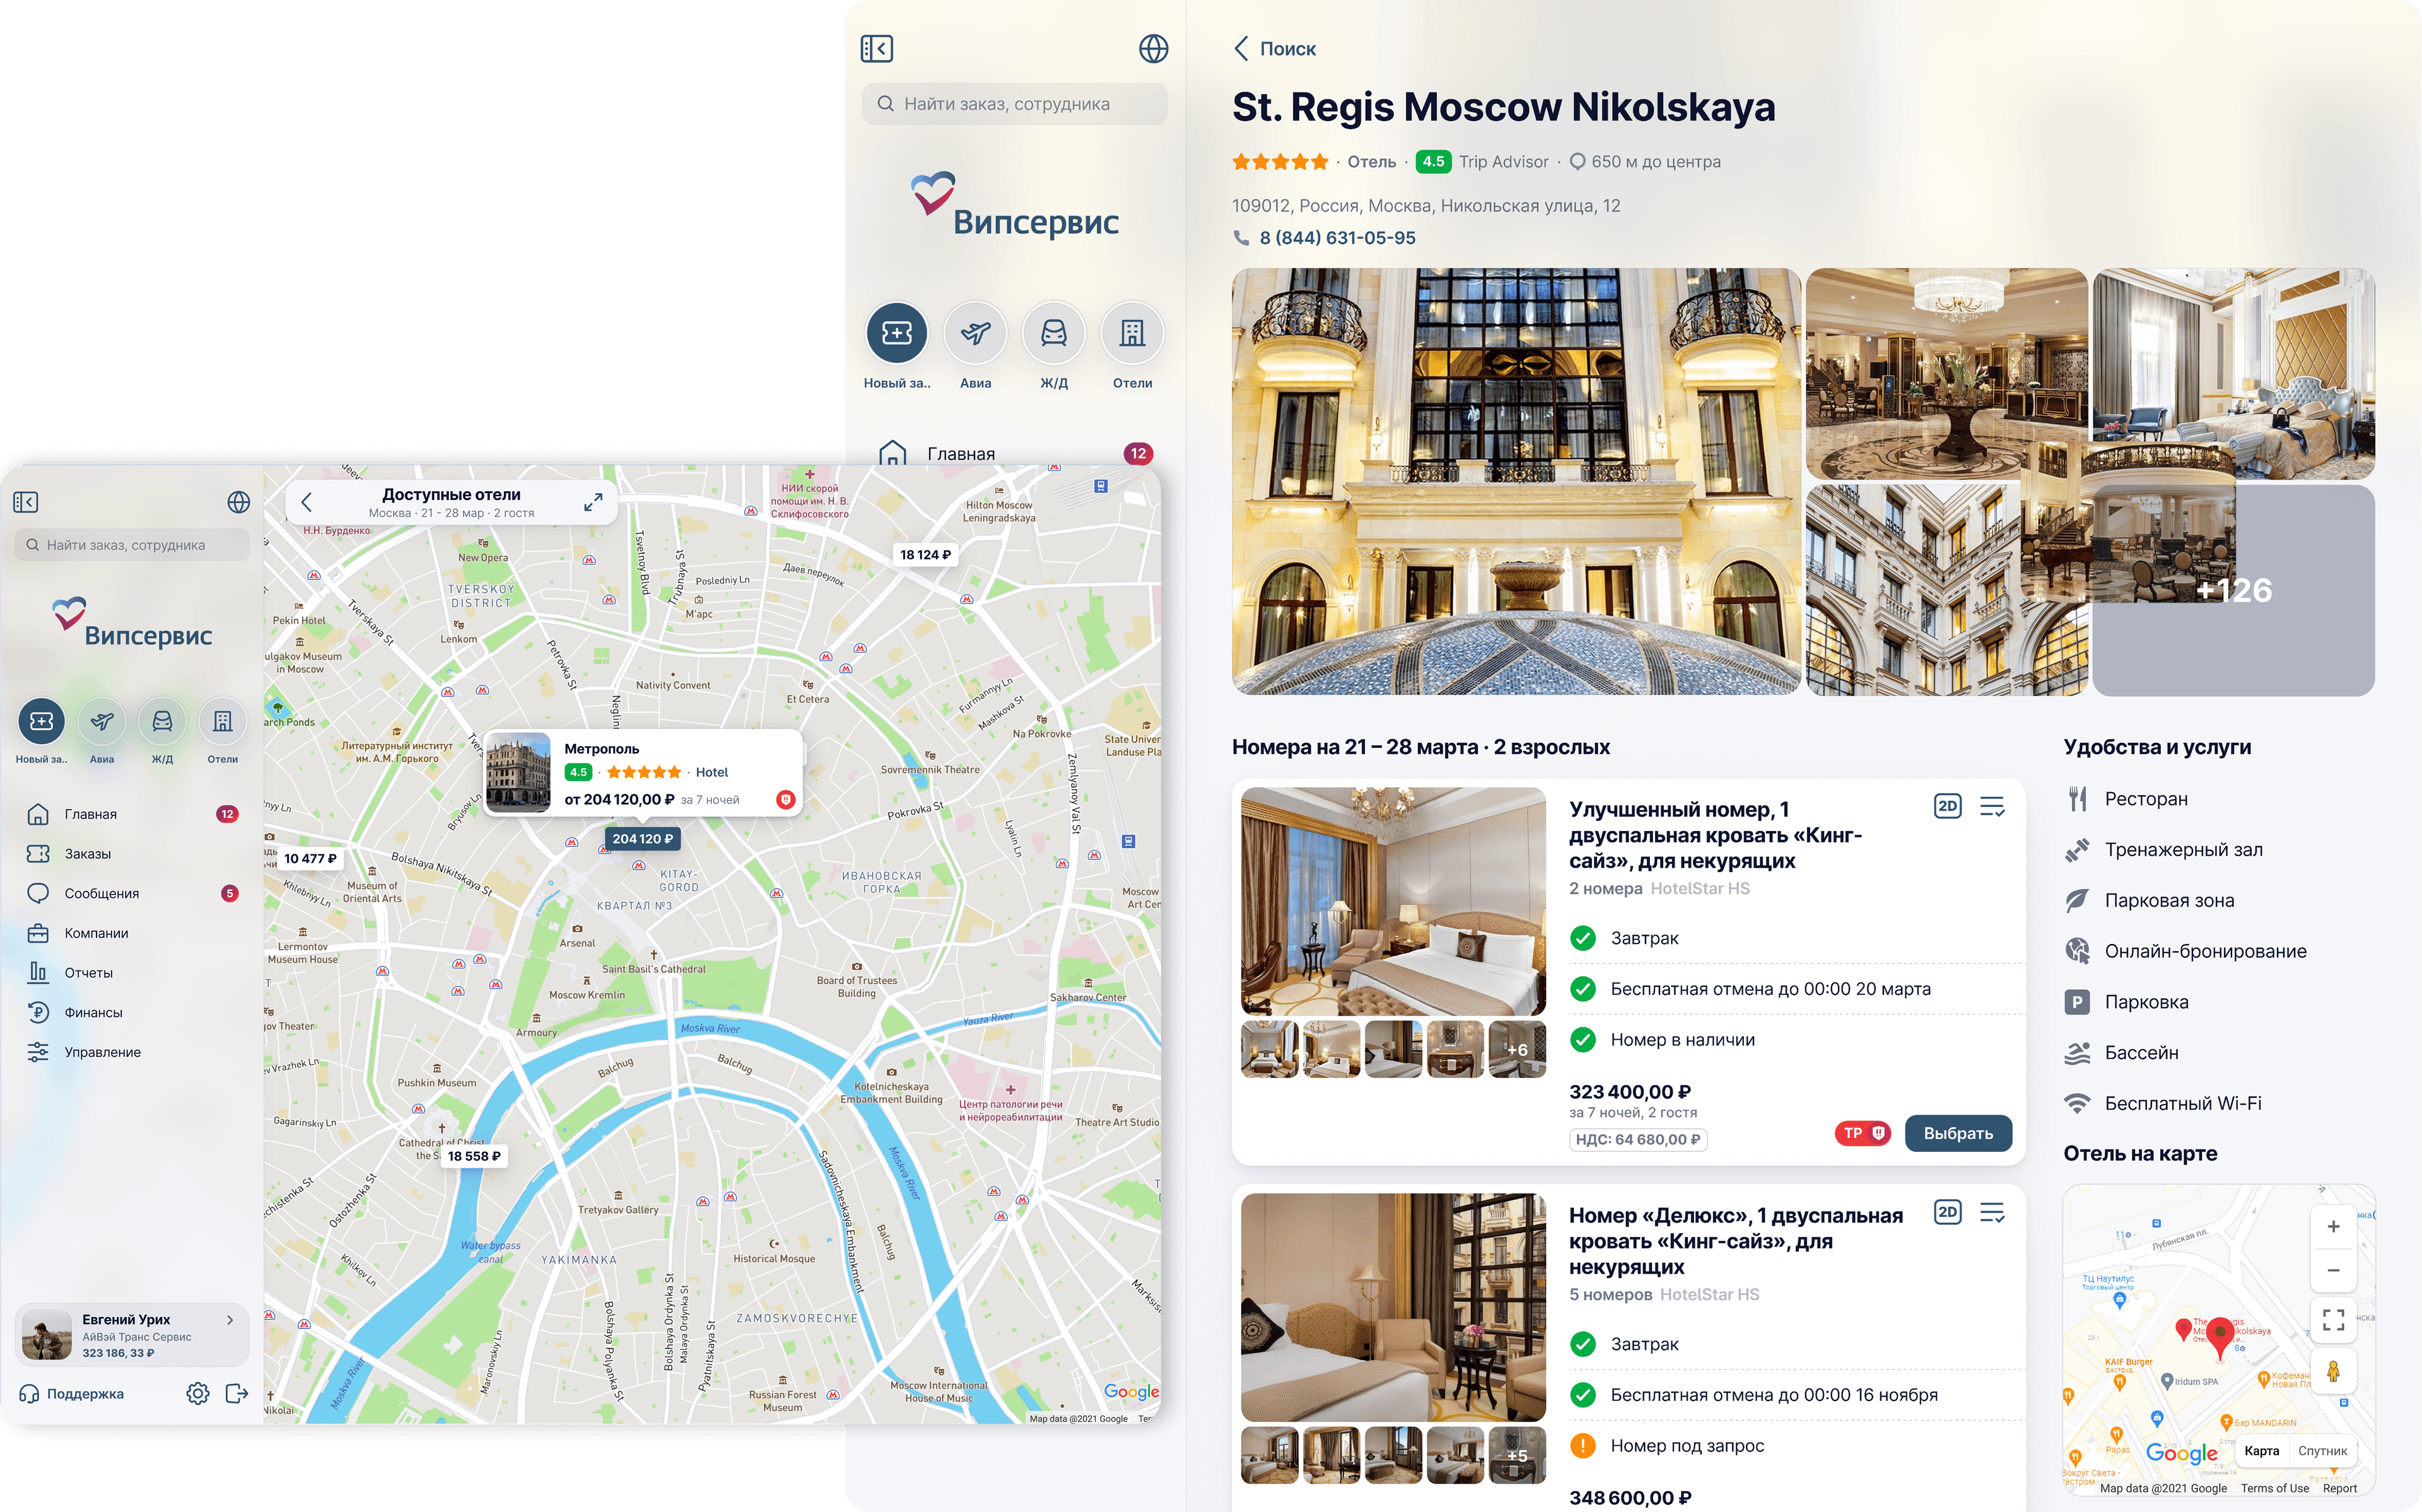Open 'Управление' in the map window sidebar
Viewport: 2422px width, 1512px height.
click(x=132, y=1052)
